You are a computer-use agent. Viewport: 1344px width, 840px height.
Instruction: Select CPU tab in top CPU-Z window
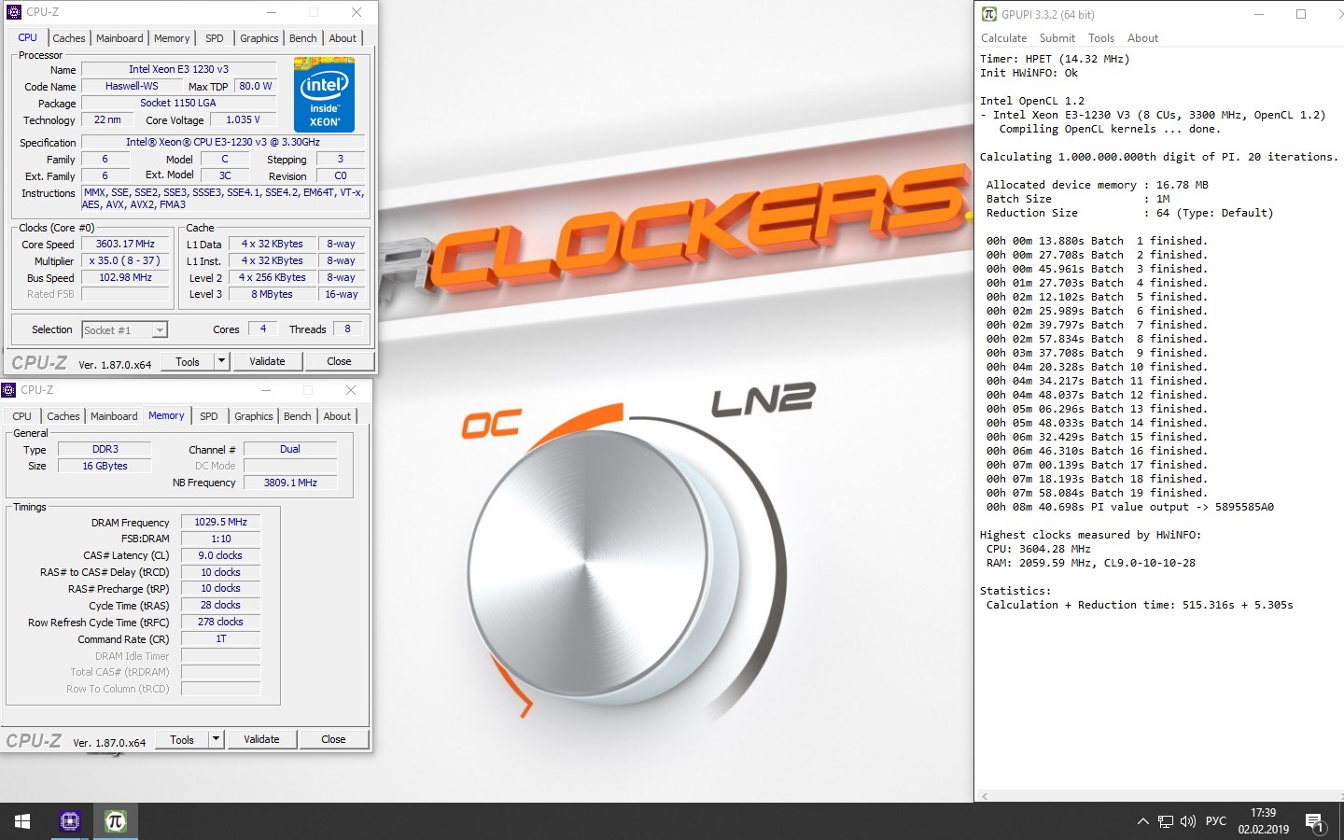28,37
